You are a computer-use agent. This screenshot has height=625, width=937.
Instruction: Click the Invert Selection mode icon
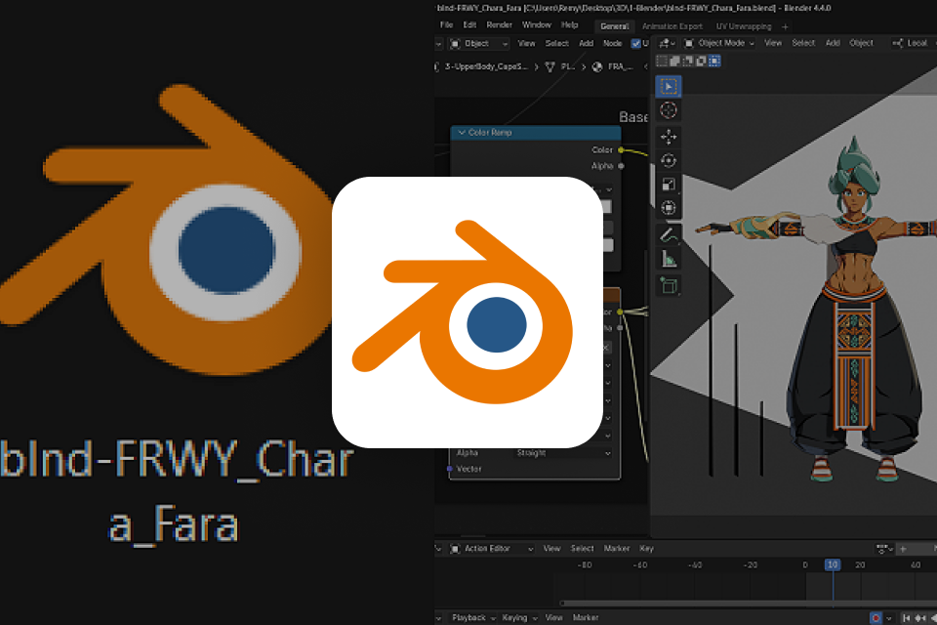pyautogui.click(x=701, y=61)
